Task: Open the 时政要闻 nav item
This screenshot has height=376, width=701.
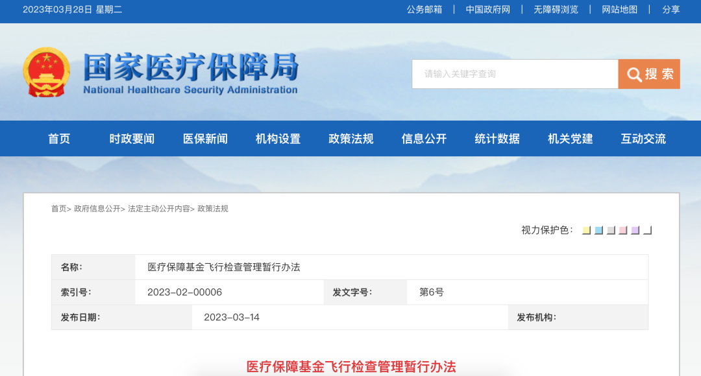Action: (x=132, y=139)
